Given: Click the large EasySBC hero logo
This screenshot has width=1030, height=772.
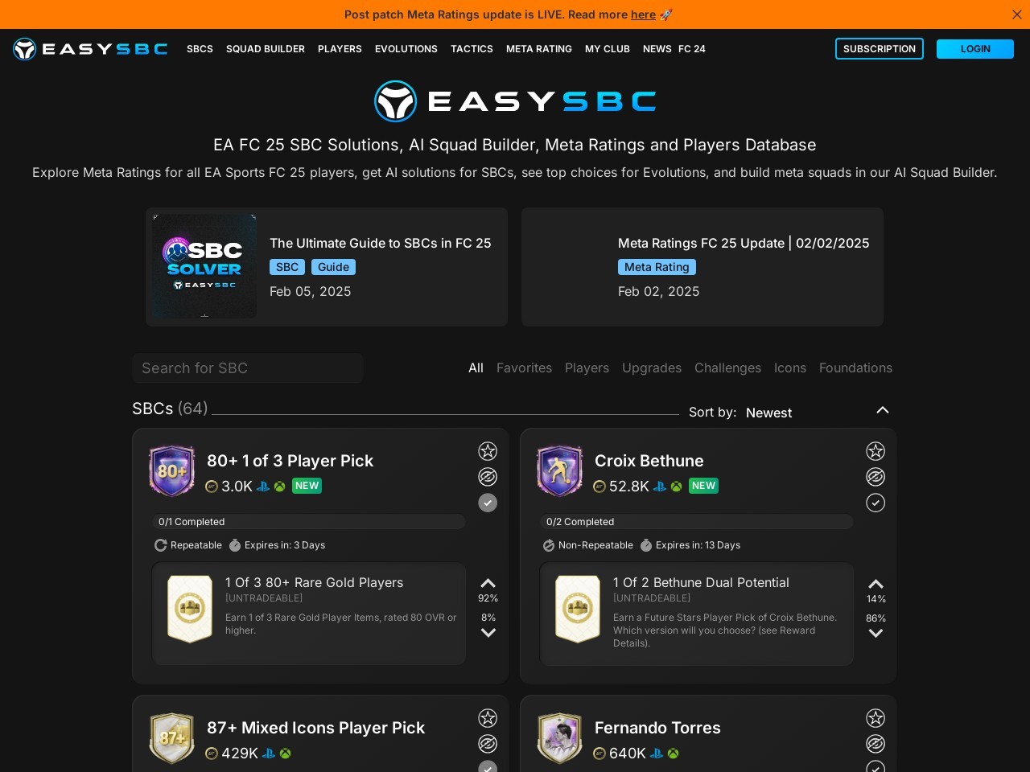Looking at the screenshot, I should [515, 101].
